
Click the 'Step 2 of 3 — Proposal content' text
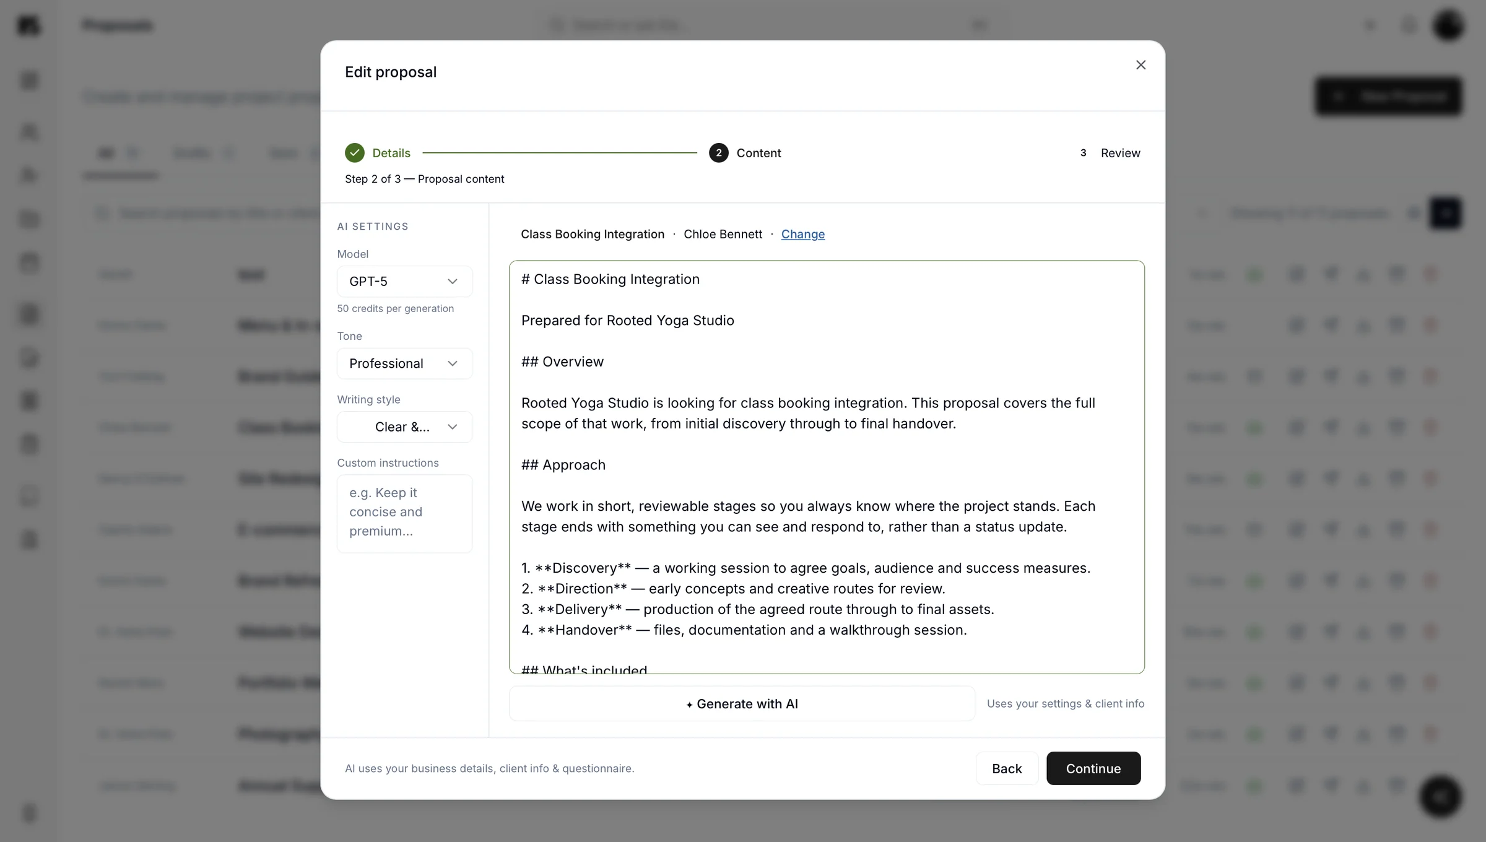[x=424, y=179]
